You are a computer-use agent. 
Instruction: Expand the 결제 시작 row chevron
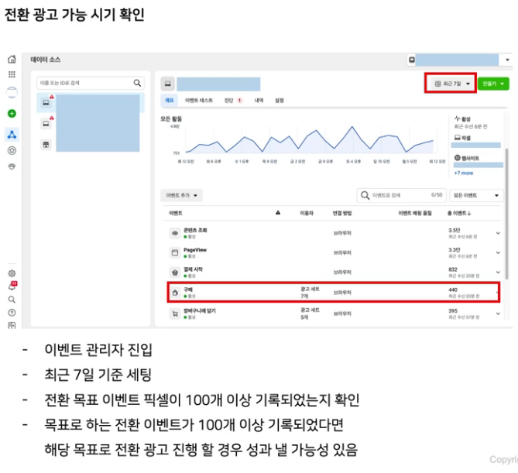click(498, 272)
